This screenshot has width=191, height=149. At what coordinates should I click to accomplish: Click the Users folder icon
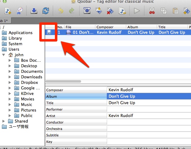4,49
